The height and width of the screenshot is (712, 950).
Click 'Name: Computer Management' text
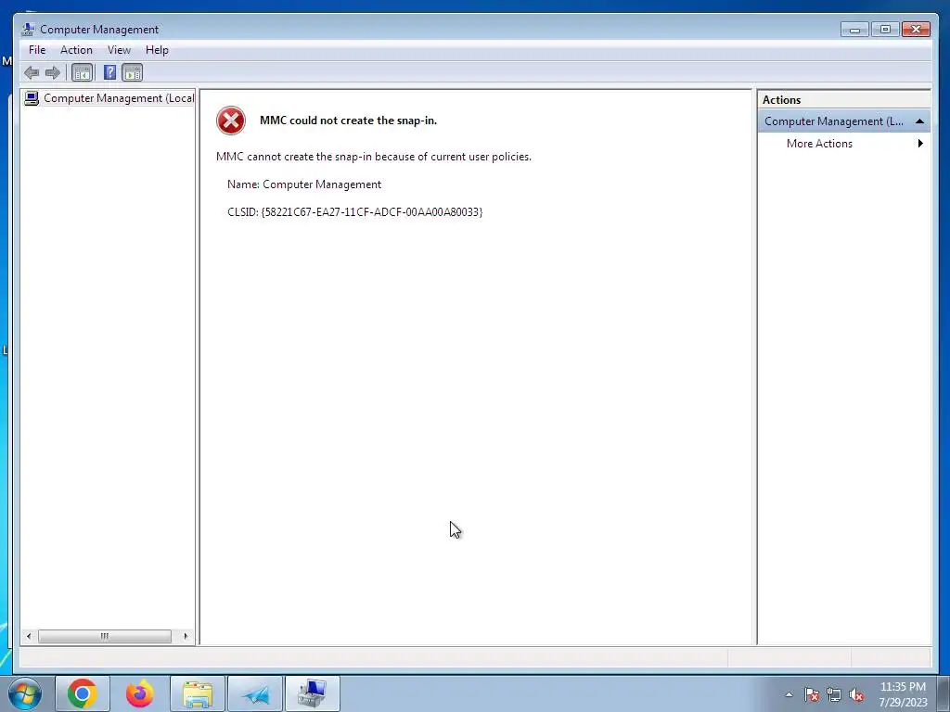coord(304,184)
